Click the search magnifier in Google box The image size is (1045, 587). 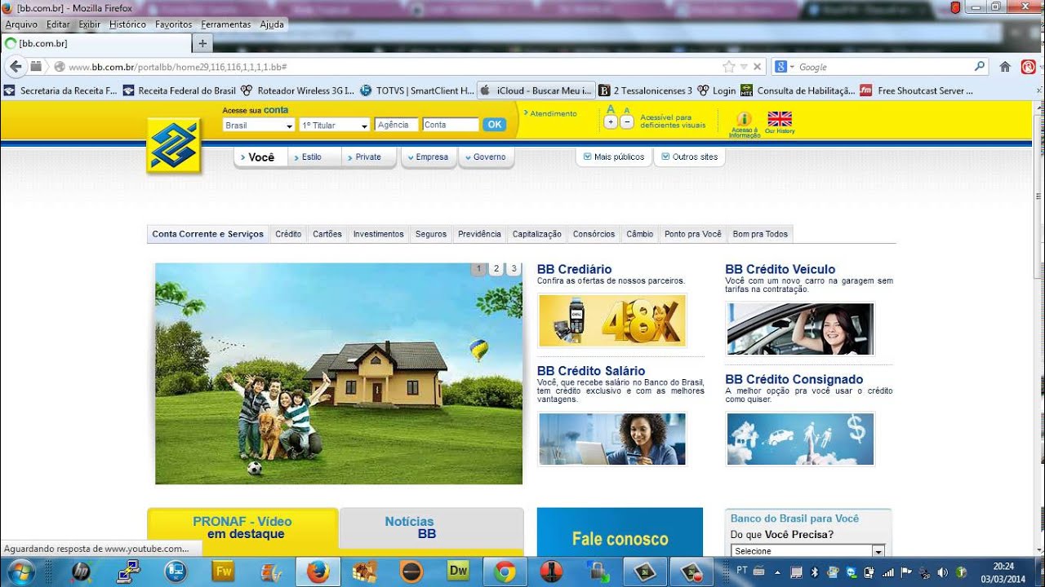click(980, 67)
